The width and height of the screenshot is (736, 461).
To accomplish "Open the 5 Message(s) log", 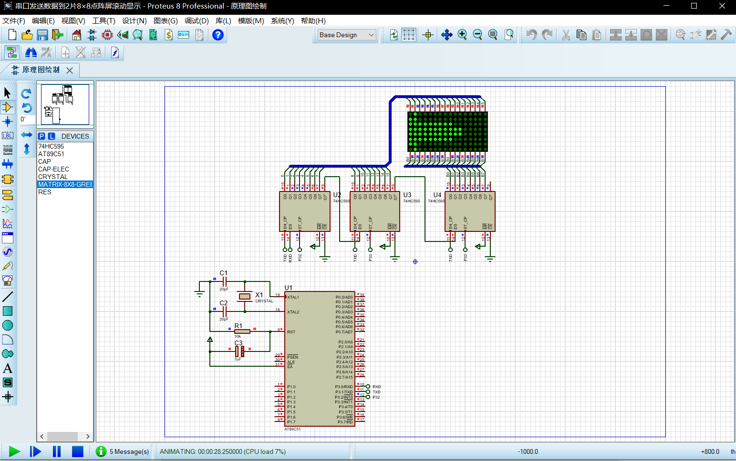I will click(x=123, y=451).
